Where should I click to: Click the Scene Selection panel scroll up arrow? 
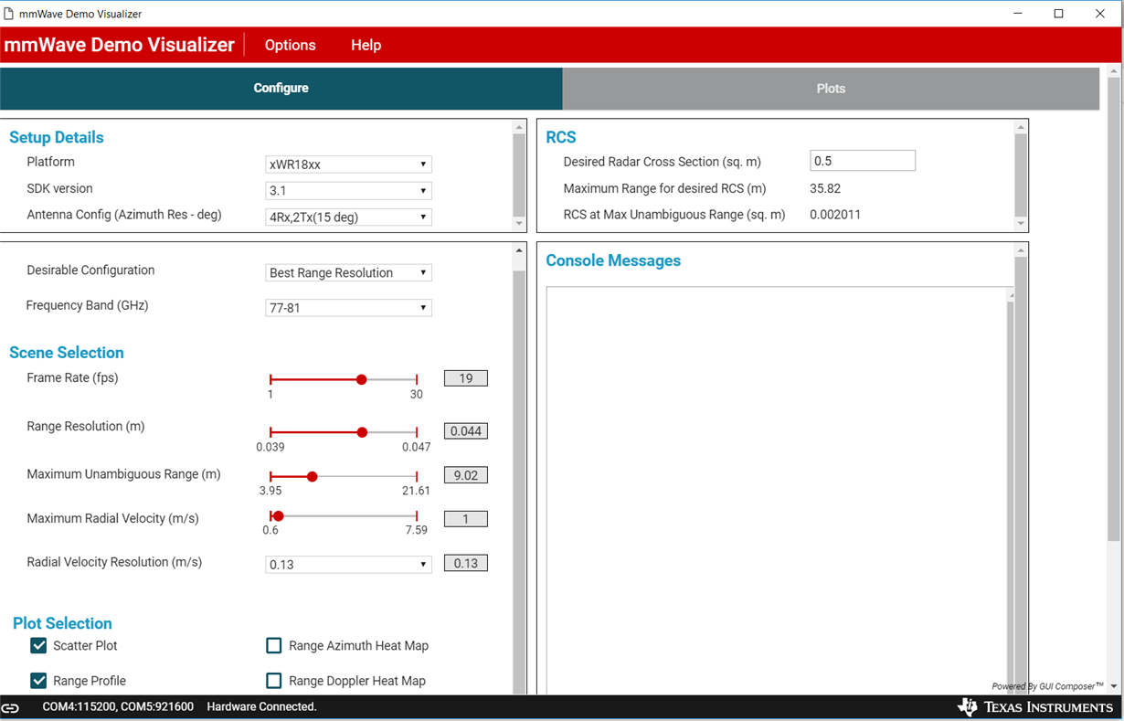click(x=520, y=250)
